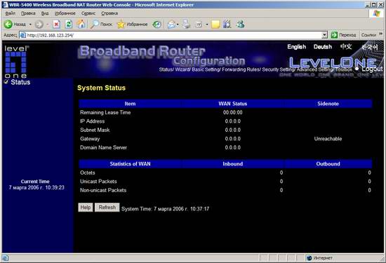
Task: Open the Back history dropdown arrow
Action: click(30, 25)
